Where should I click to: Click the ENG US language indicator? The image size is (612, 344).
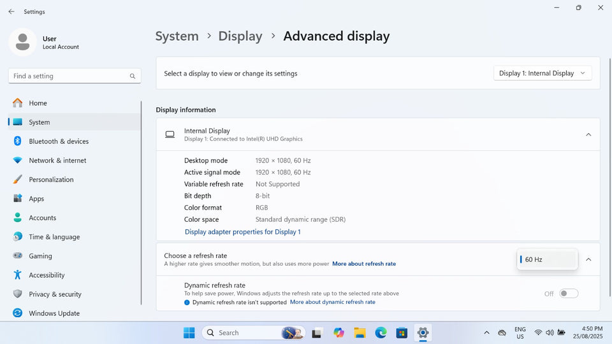[520, 333]
